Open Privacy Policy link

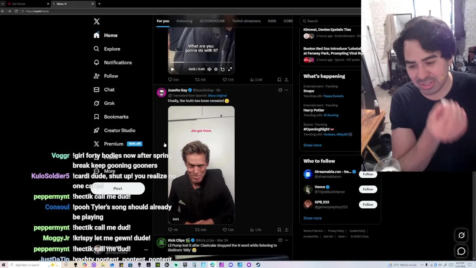coord(336,231)
